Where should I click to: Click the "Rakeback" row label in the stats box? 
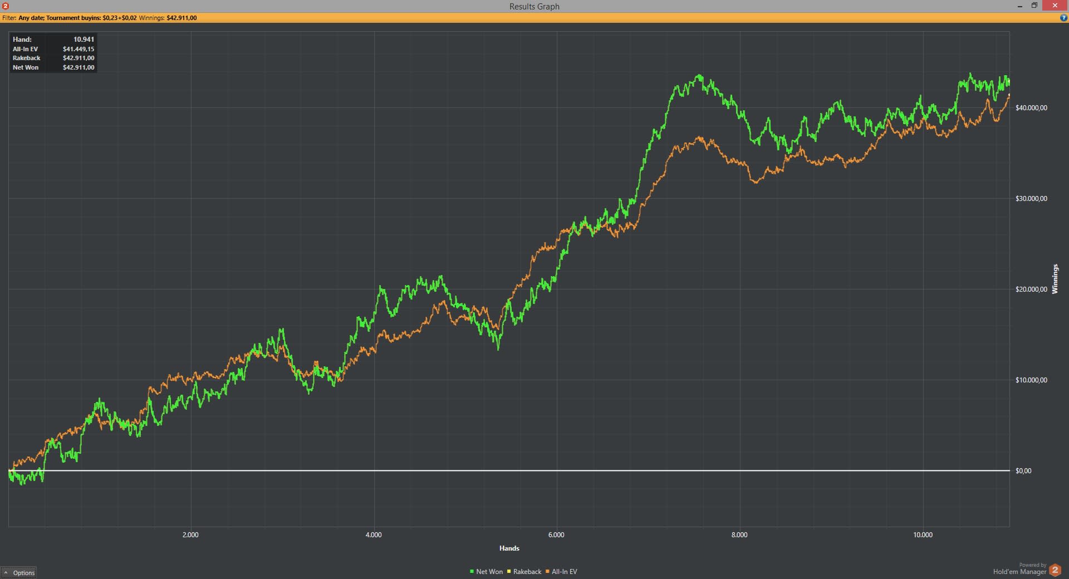[x=27, y=58]
